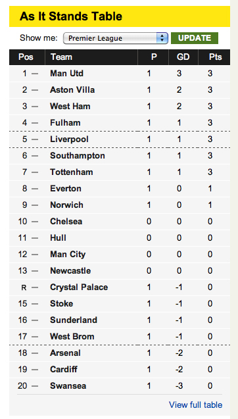Select the Man Utd row
Image resolution: width=238 pixels, height=419 pixels.
(120, 74)
